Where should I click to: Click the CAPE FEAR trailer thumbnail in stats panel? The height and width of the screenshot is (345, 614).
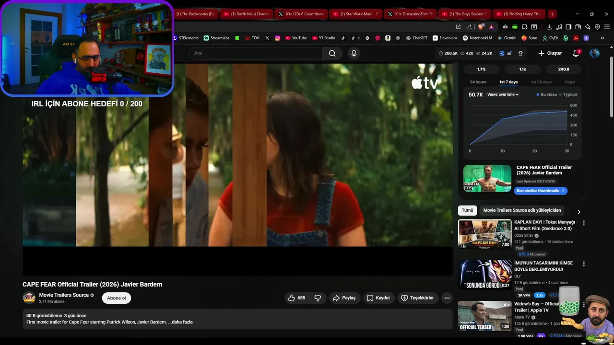pyautogui.click(x=487, y=178)
